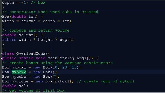Click mybox1 argument inside new Box(mybox1)
This screenshot has width=165, height=93.
(62, 81)
